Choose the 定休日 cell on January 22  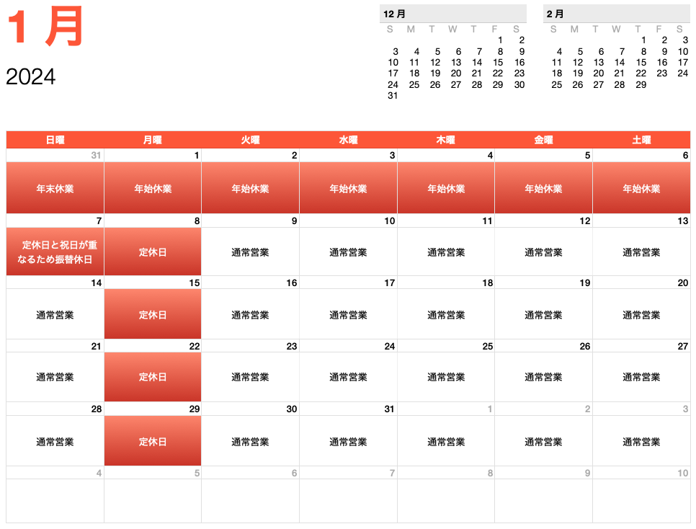pyautogui.click(x=153, y=377)
